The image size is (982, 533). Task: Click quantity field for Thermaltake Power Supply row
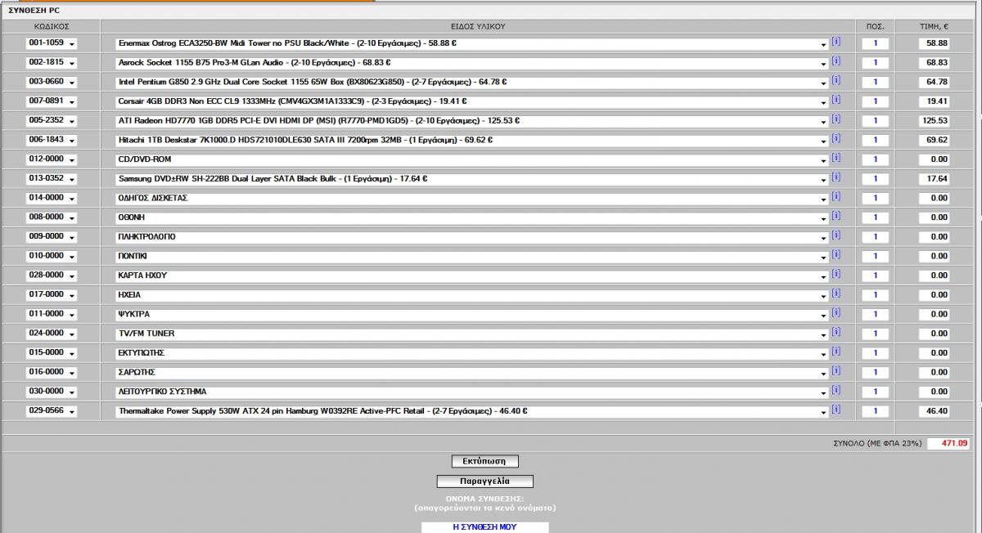[x=875, y=411]
